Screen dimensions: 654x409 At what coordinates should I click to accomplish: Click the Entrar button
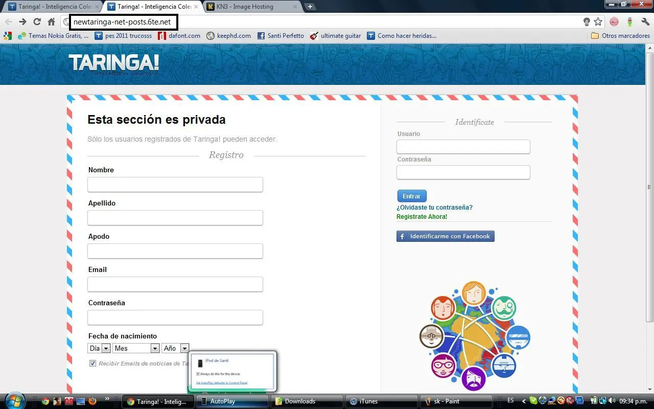tap(412, 196)
